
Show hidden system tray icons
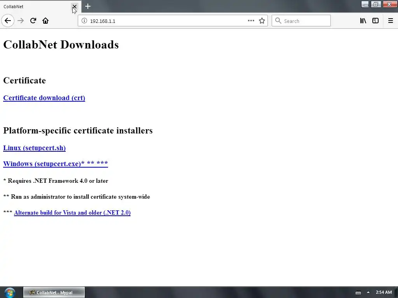368,293
